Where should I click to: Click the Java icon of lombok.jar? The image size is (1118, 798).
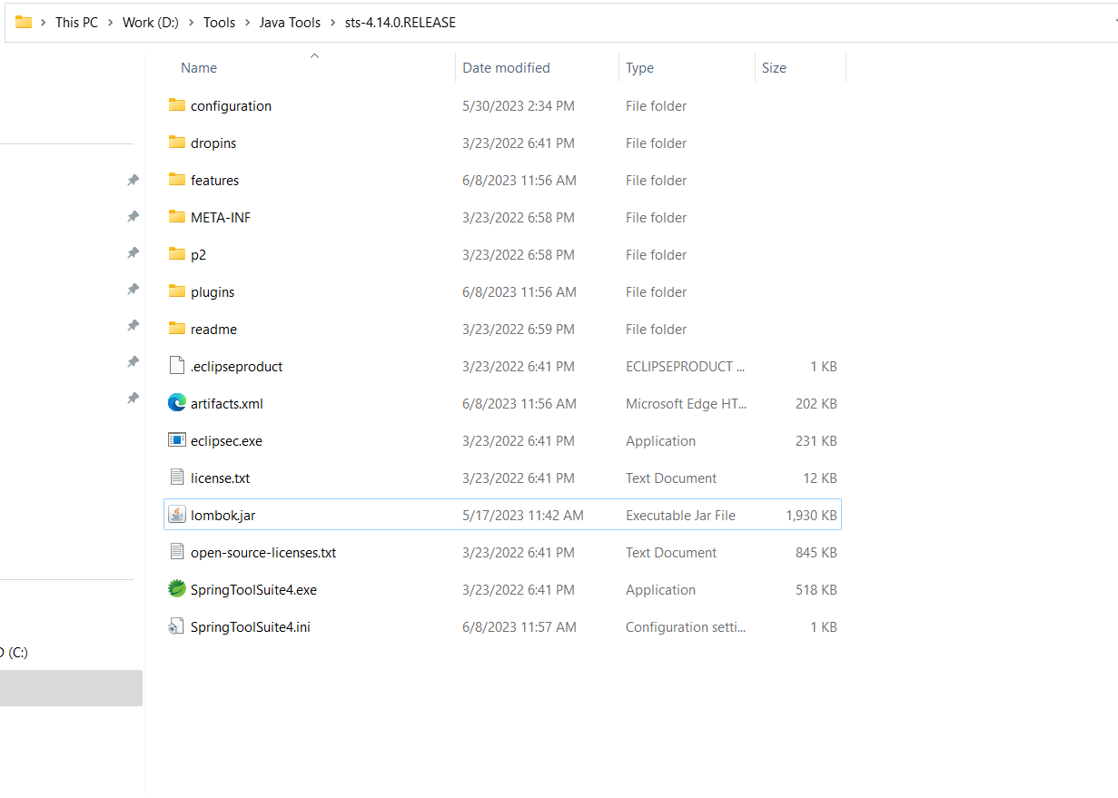pyautogui.click(x=177, y=515)
